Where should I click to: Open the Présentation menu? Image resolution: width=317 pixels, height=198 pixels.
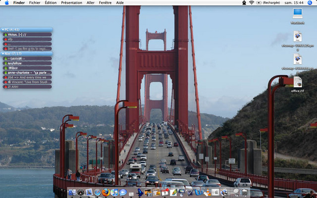[71, 2]
